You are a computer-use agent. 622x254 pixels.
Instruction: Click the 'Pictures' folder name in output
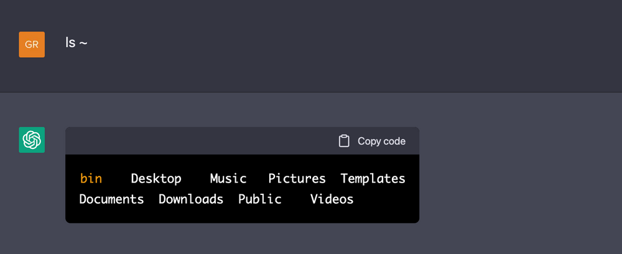tap(297, 178)
